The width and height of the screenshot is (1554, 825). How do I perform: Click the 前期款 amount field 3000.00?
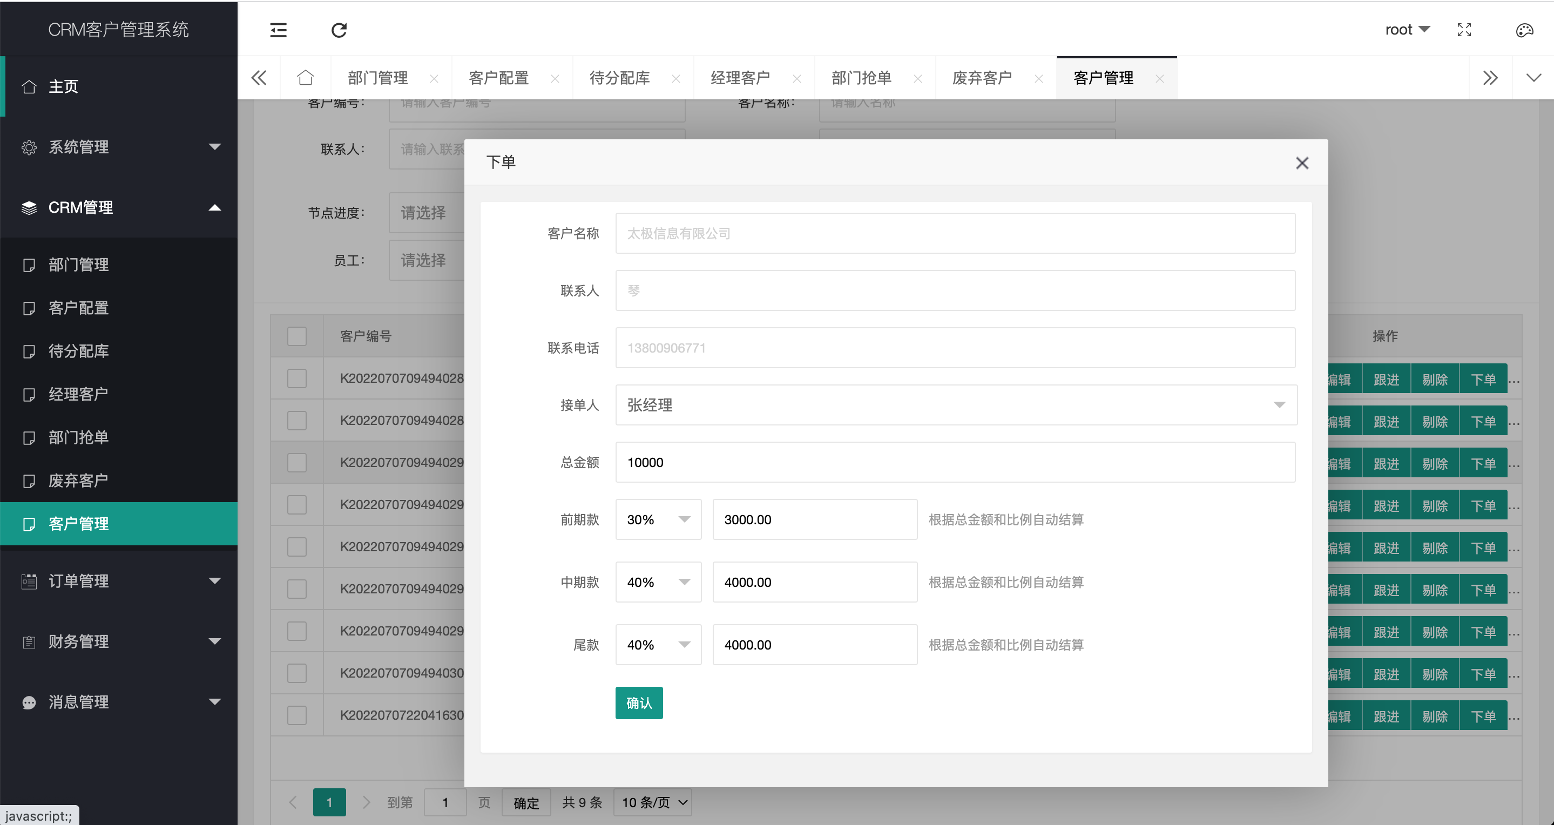[815, 519]
